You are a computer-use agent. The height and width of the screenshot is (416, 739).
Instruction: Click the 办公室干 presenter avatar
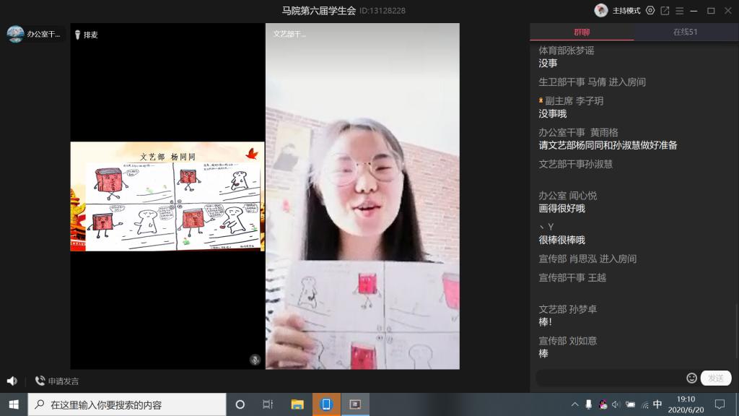(16, 34)
